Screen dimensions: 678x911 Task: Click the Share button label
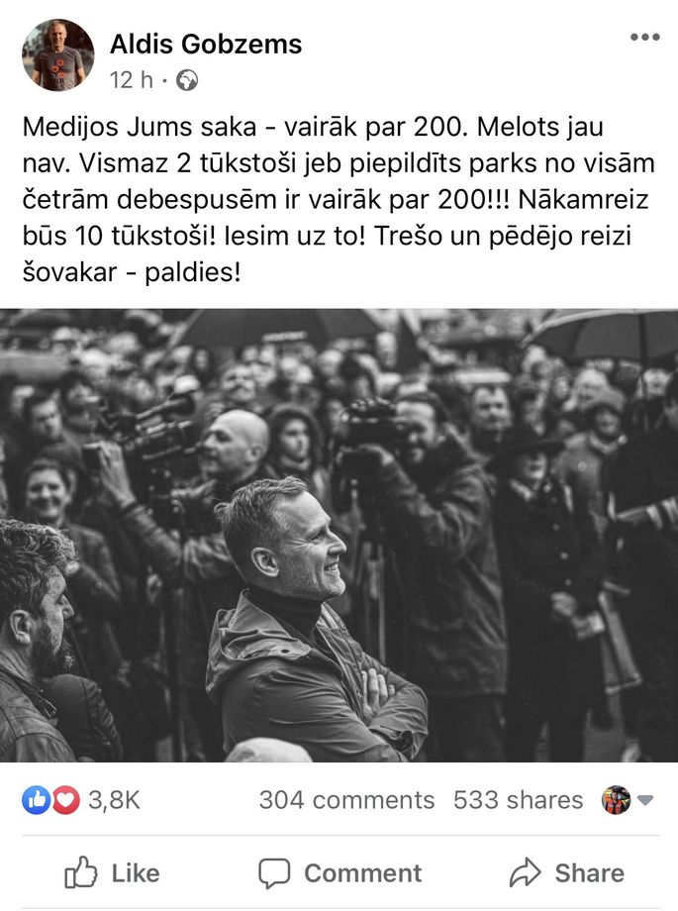590,873
